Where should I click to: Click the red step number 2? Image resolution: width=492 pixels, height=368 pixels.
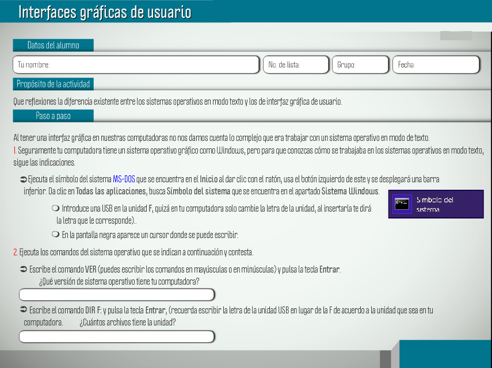point(15,252)
